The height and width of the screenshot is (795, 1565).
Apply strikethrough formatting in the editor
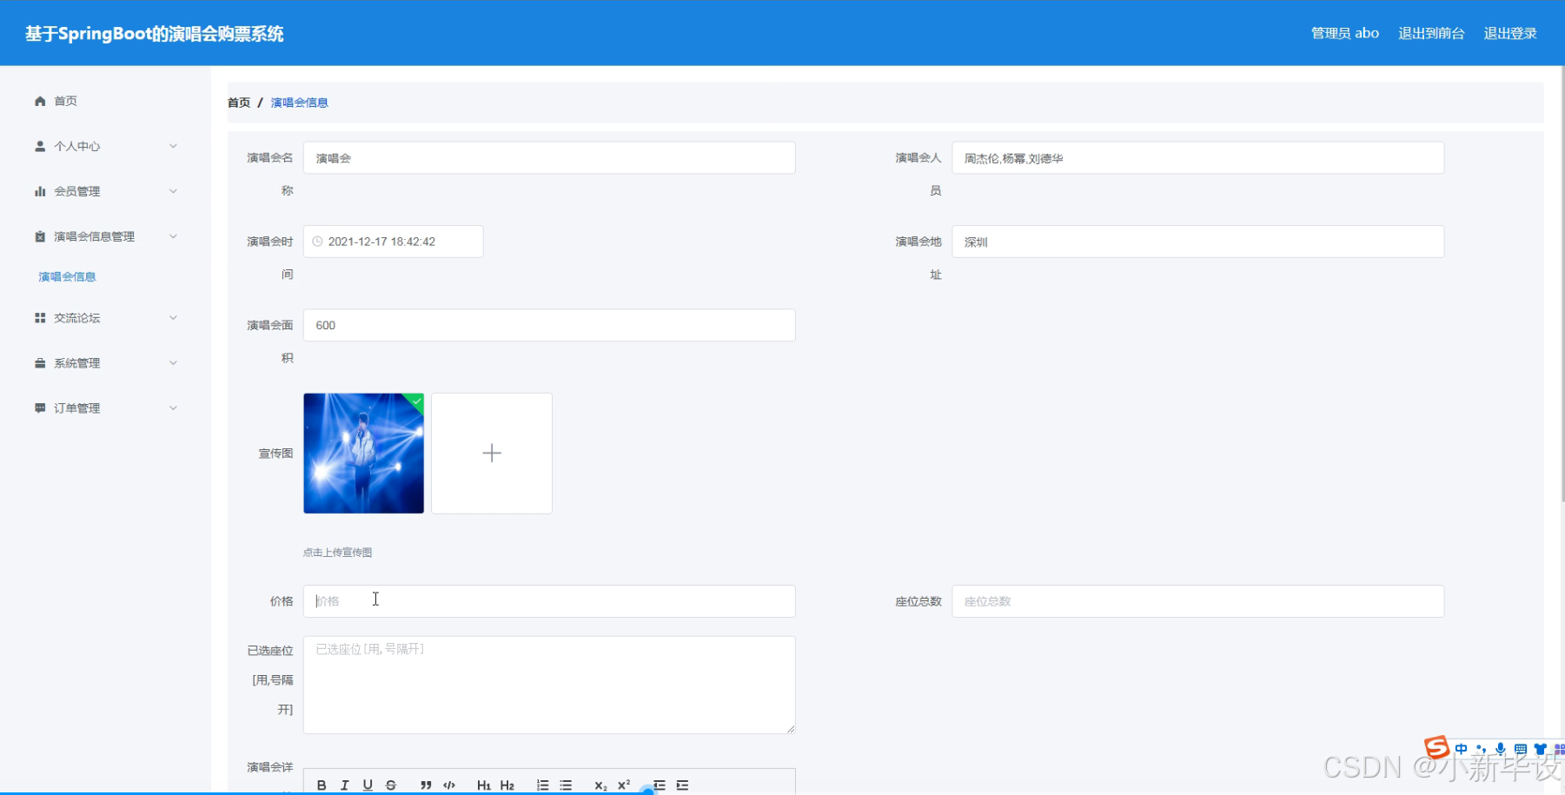click(391, 785)
